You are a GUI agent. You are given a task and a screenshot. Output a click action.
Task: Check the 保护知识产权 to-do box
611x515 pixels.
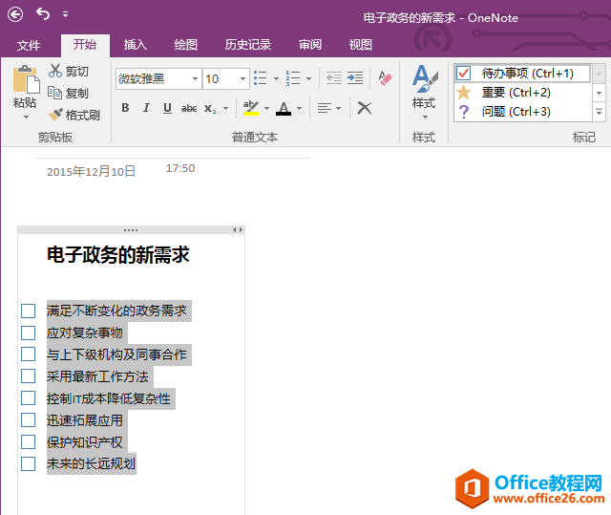coord(28,442)
